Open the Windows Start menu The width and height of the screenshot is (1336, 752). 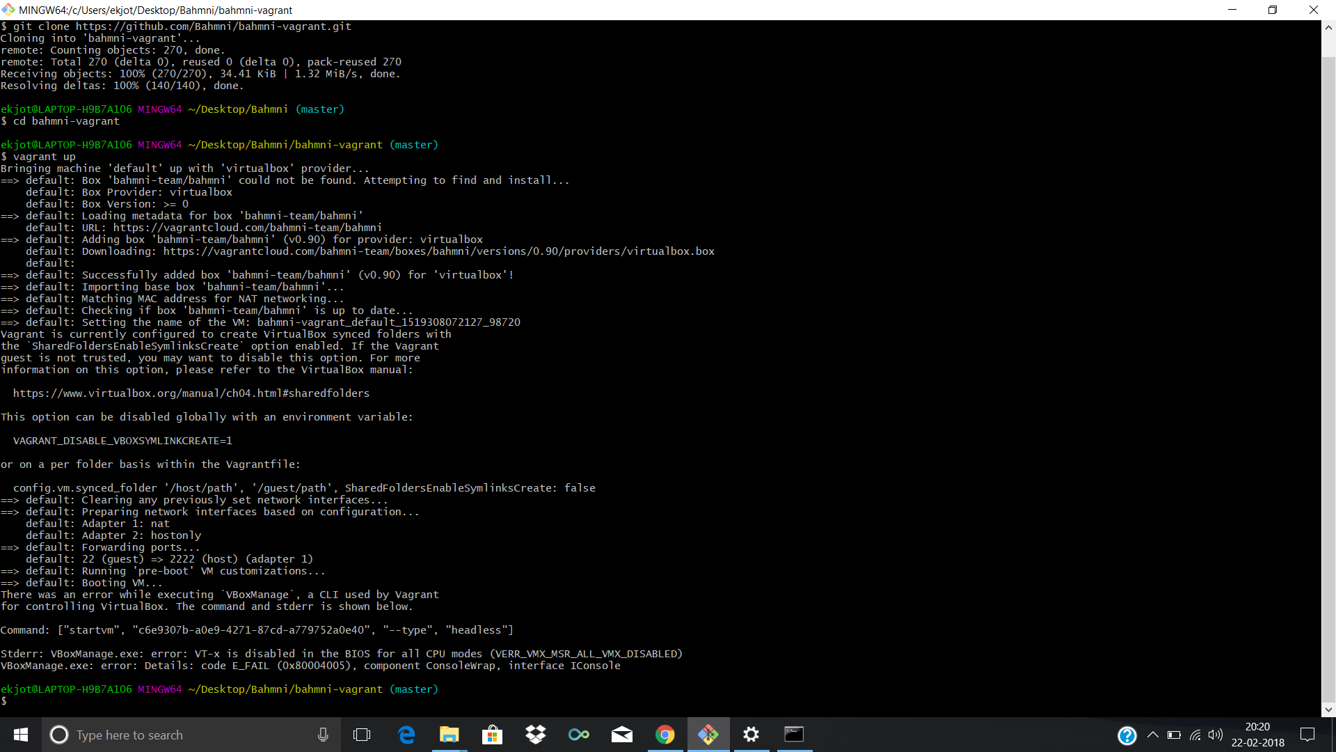point(21,735)
